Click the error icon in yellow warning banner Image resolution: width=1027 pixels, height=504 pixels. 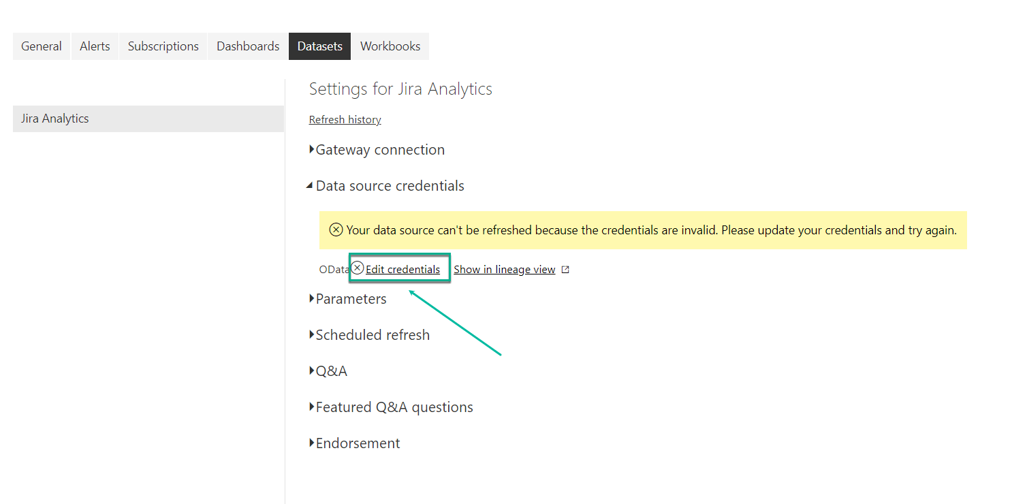click(x=336, y=230)
